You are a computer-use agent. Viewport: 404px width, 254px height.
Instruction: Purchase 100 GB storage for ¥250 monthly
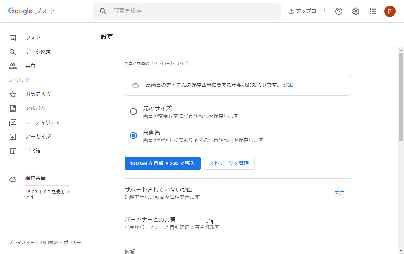coord(162,163)
